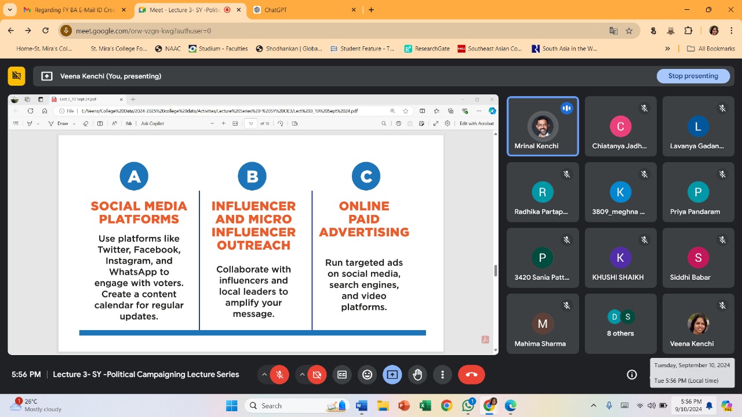Unmute the microphone in Meet controls

pyautogui.click(x=279, y=375)
